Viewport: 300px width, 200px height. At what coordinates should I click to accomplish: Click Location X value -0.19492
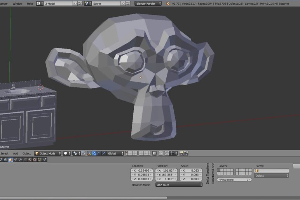(142, 170)
